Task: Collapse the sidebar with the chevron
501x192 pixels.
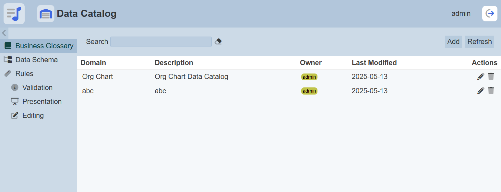Action: (4, 33)
